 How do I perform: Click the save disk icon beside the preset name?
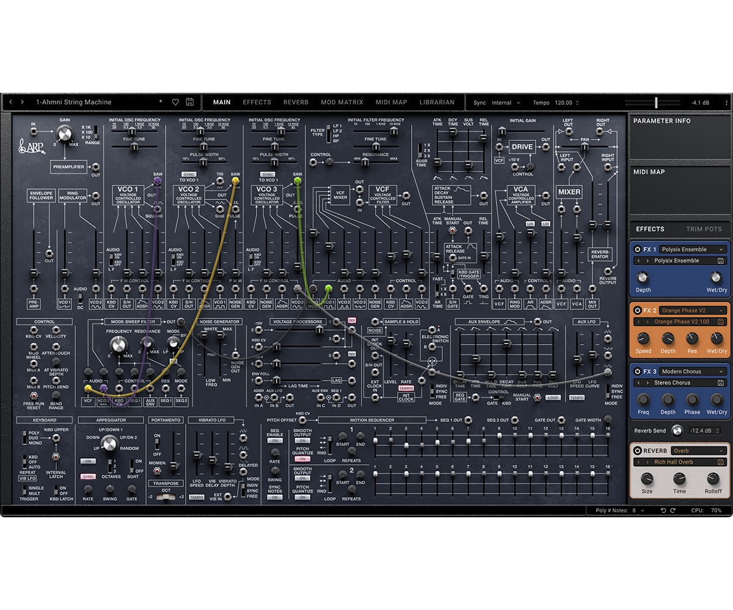pyautogui.click(x=189, y=102)
